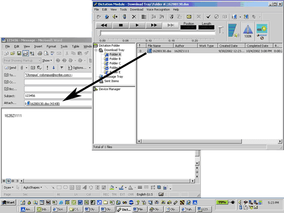Click the Send button
The width and height of the screenshot is (284, 213).
10,68
